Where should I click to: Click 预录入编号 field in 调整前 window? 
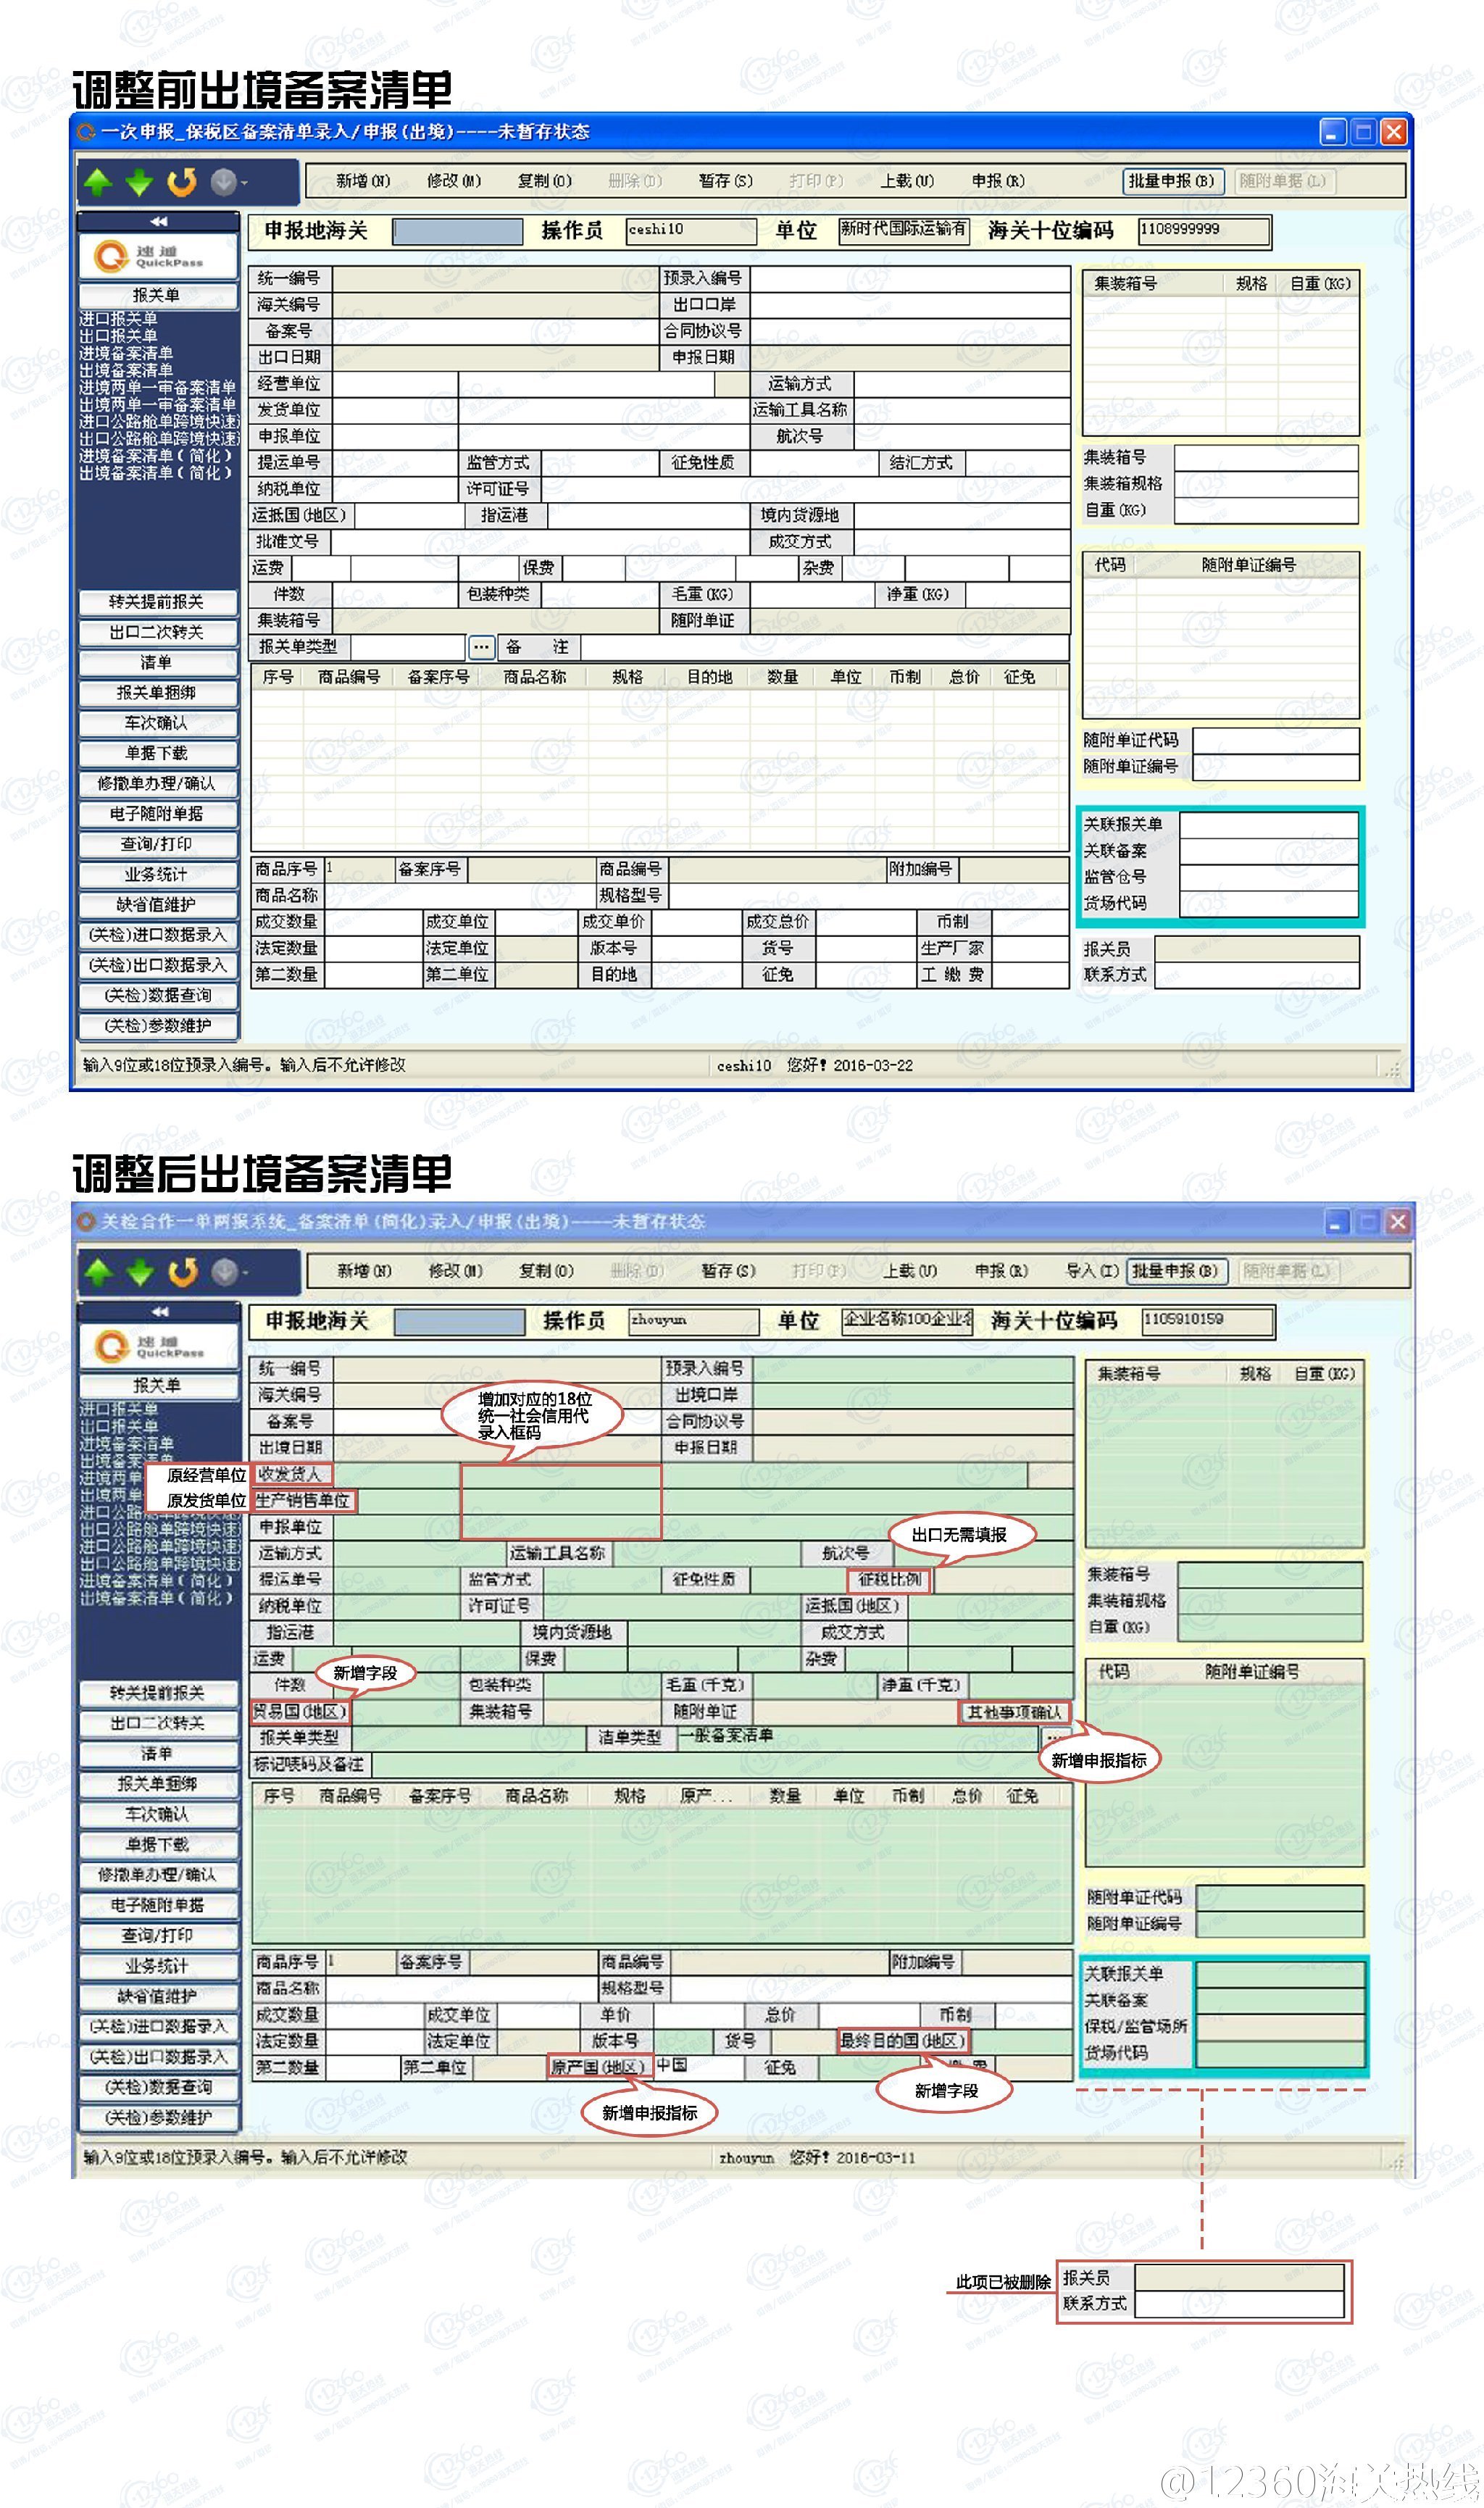909,278
